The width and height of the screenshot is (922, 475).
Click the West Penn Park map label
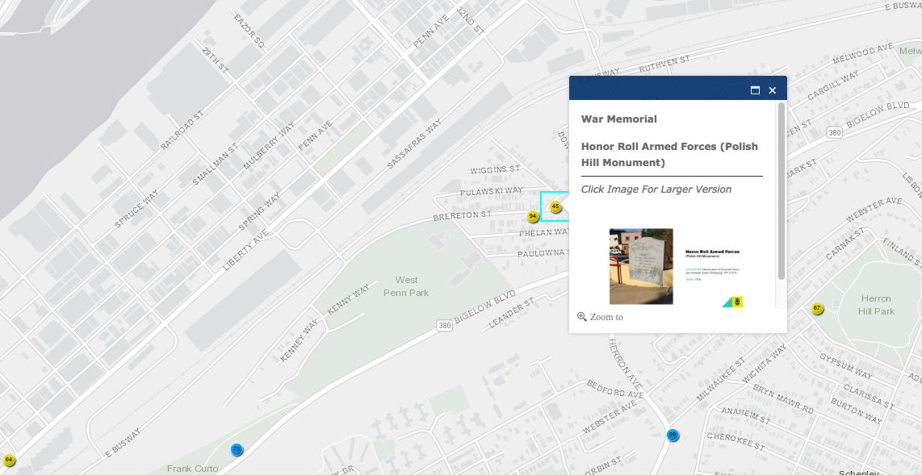[407, 286]
